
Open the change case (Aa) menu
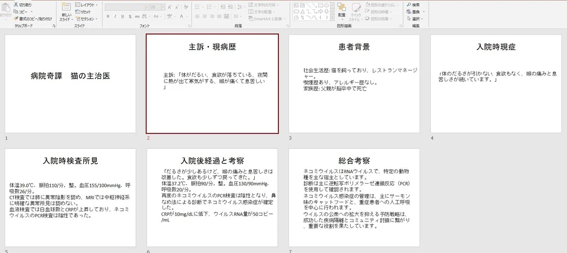pos(157,16)
